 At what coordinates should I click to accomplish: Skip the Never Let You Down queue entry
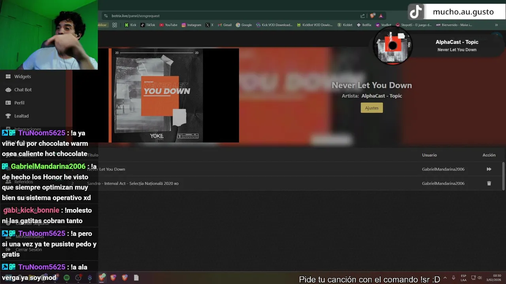point(489,169)
